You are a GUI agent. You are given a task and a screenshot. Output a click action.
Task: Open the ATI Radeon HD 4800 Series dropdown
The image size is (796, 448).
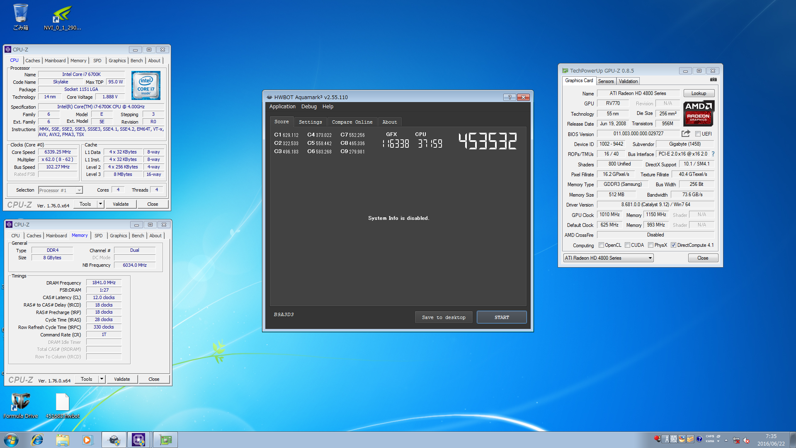pyautogui.click(x=608, y=258)
